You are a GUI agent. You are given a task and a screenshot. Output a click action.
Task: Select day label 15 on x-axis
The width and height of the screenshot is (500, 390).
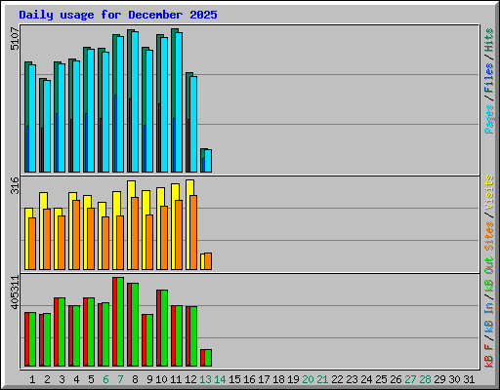(x=234, y=379)
